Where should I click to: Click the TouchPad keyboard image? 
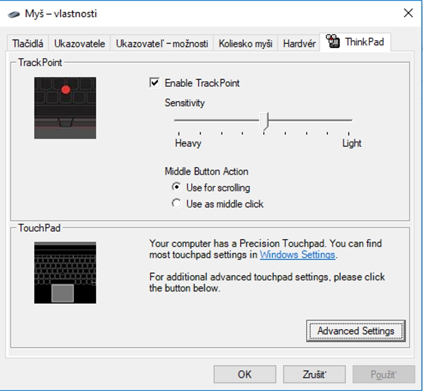(65, 273)
